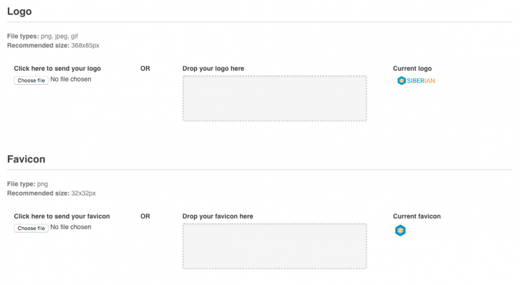Click the "Drop your logo here" label

click(213, 69)
